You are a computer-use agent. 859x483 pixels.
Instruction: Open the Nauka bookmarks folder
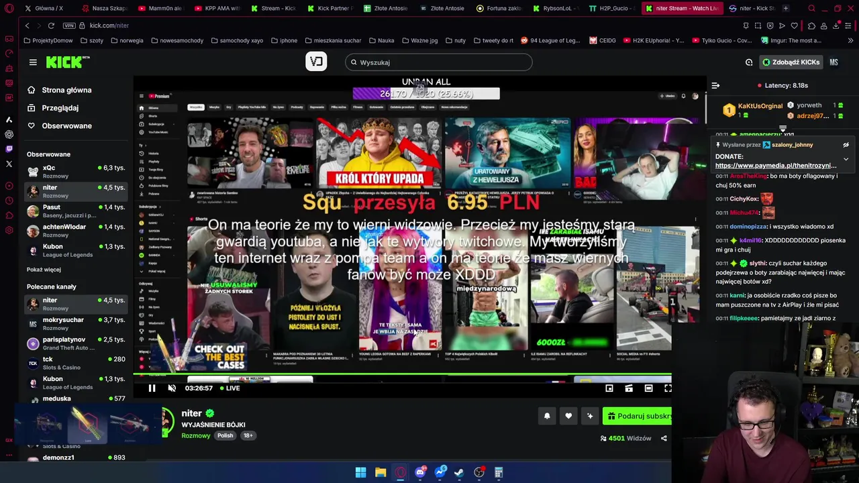point(381,40)
